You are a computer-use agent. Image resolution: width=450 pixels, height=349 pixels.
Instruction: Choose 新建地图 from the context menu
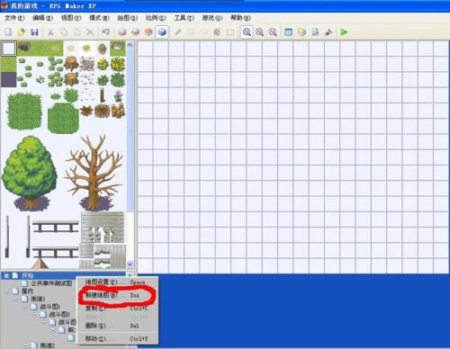tap(117, 295)
